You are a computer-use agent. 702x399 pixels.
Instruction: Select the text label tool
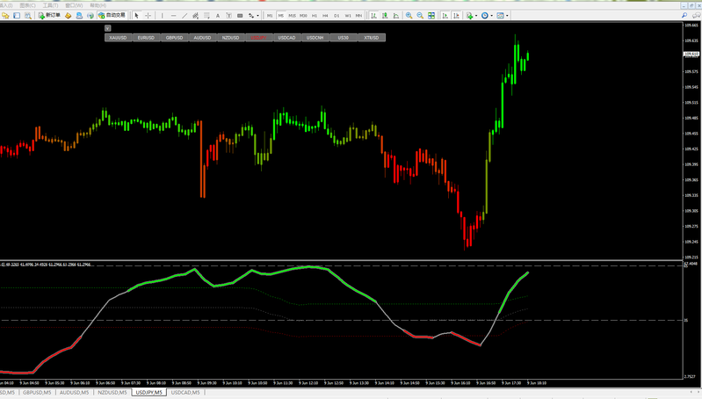[x=228, y=16]
